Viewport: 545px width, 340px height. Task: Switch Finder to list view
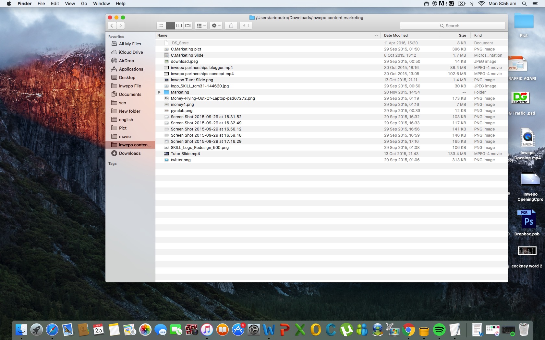(170, 26)
